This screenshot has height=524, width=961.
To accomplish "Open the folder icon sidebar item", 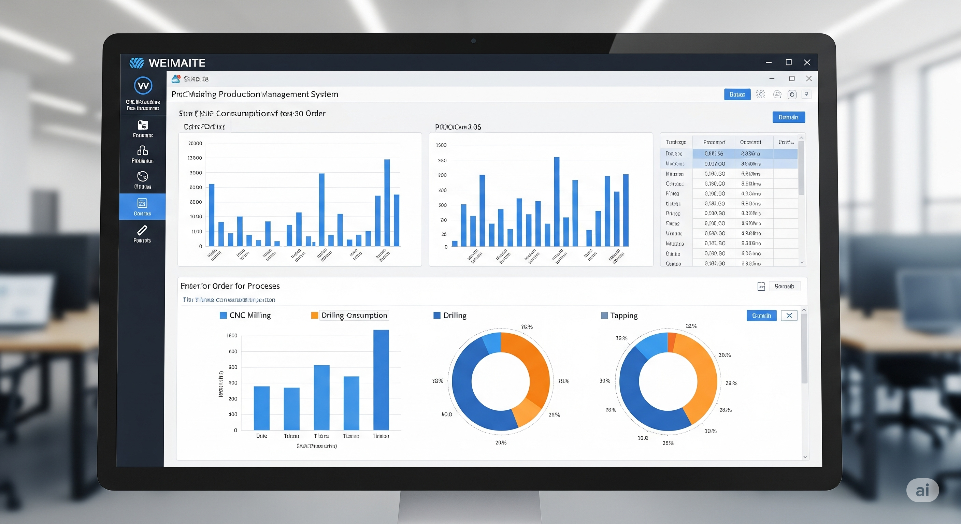I will [x=143, y=125].
